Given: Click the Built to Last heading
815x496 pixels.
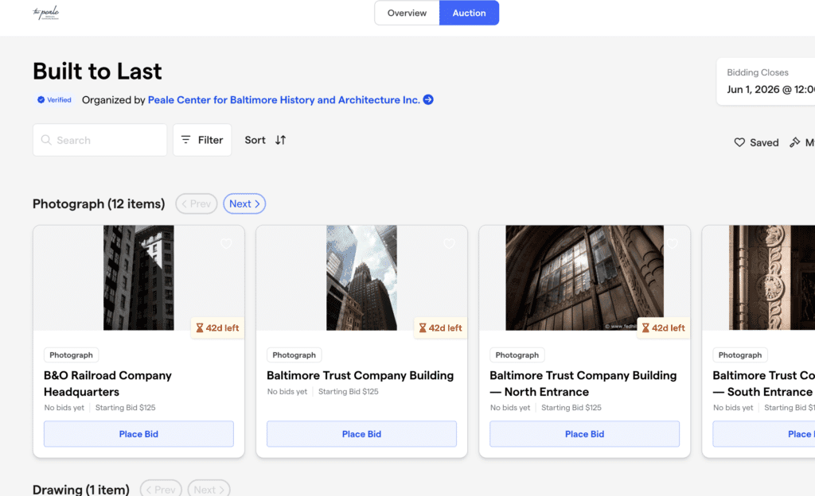Looking at the screenshot, I should tap(97, 71).
